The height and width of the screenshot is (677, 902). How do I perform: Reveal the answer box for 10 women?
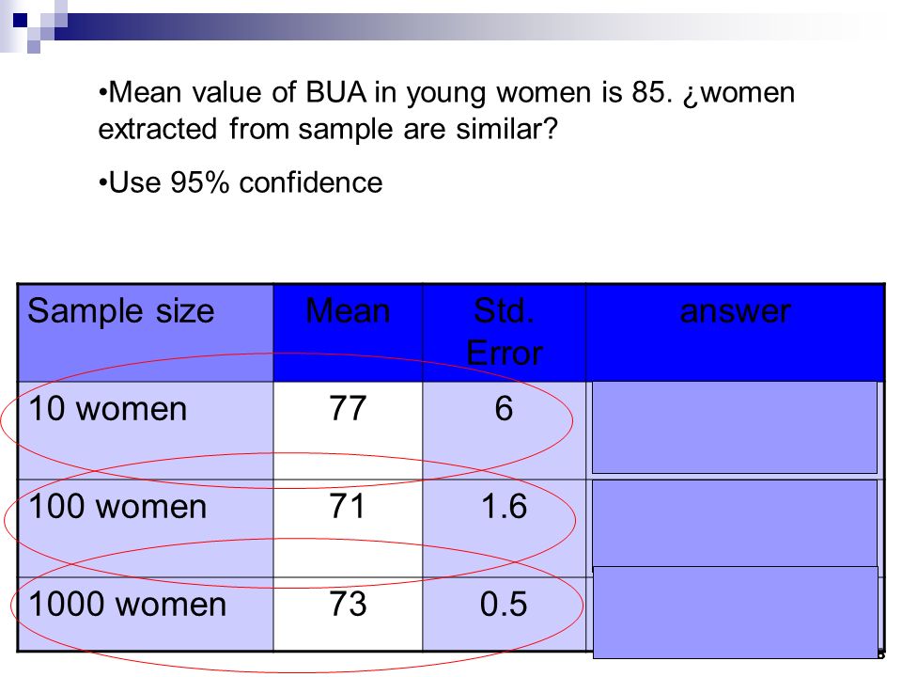tap(735, 427)
